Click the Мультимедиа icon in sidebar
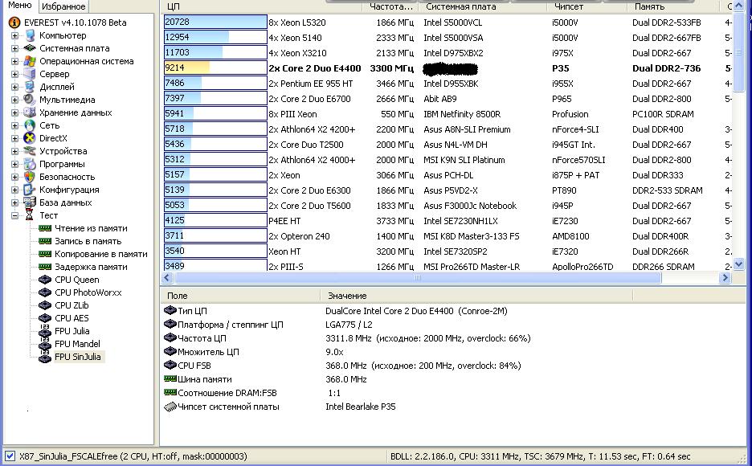 click(x=30, y=100)
